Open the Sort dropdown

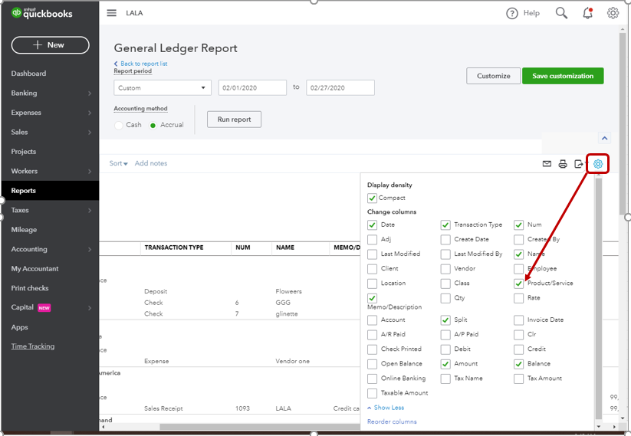(118, 163)
